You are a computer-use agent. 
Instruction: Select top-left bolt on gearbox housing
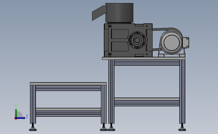coord(110,26)
